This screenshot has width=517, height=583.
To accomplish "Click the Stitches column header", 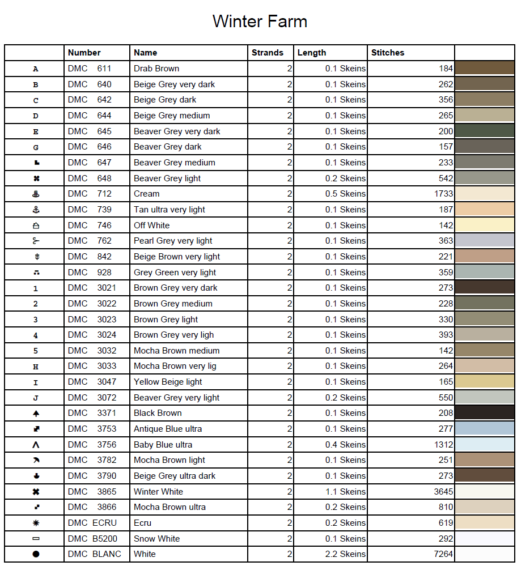I will [388, 53].
